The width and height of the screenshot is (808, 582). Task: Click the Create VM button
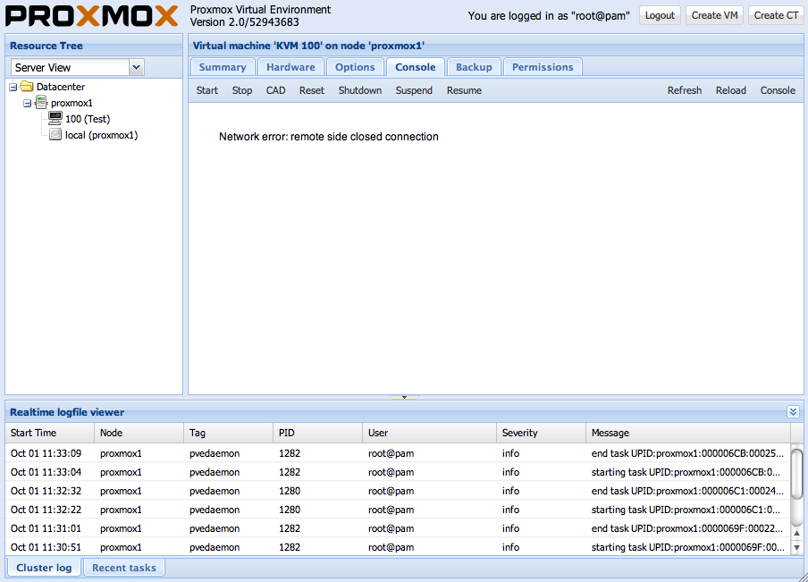(x=714, y=15)
